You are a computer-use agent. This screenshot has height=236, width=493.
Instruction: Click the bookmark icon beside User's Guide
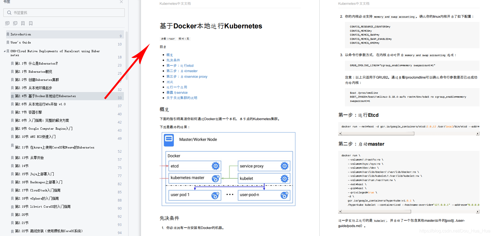pos(8,42)
